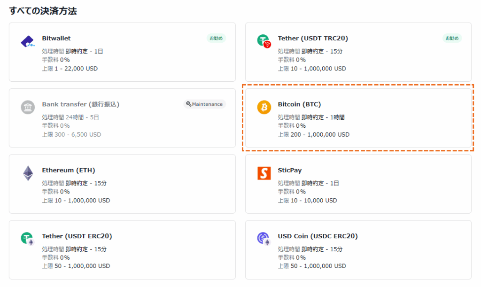Choose the Tether (USDT TRC20) title

(313, 39)
